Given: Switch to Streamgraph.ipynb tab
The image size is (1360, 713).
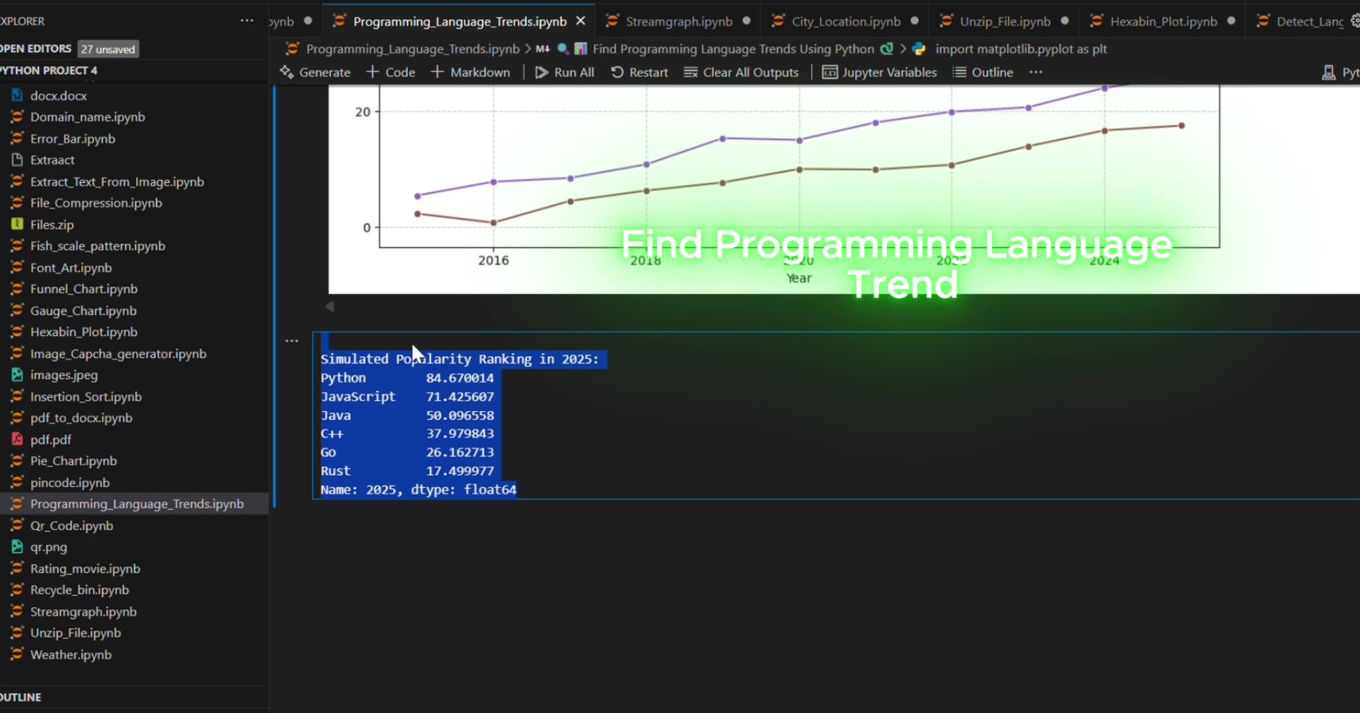Looking at the screenshot, I should pyautogui.click(x=677, y=21).
